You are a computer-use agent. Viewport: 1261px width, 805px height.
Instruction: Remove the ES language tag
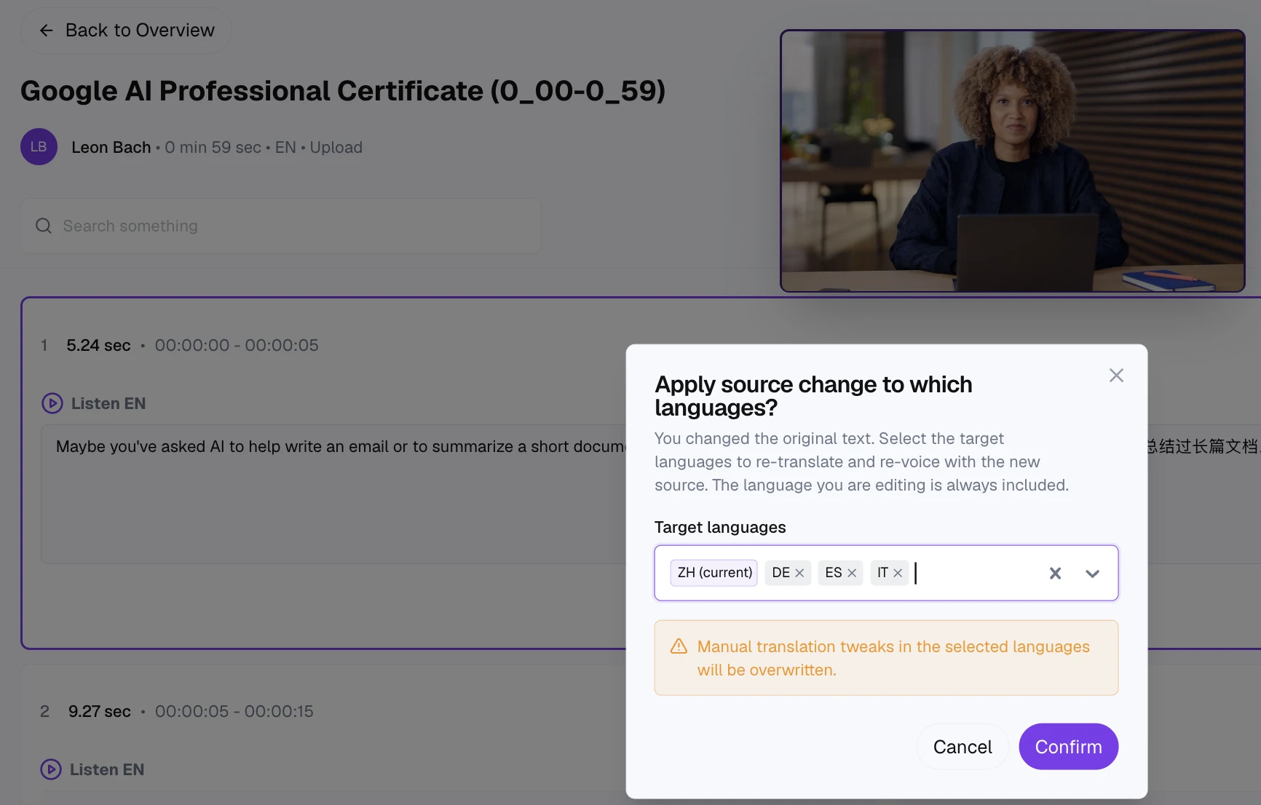pyautogui.click(x=852, y=573)
